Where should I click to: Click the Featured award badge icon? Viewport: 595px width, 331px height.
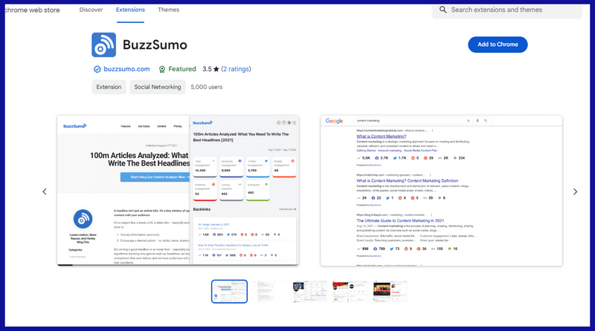[x=161, y=69]
